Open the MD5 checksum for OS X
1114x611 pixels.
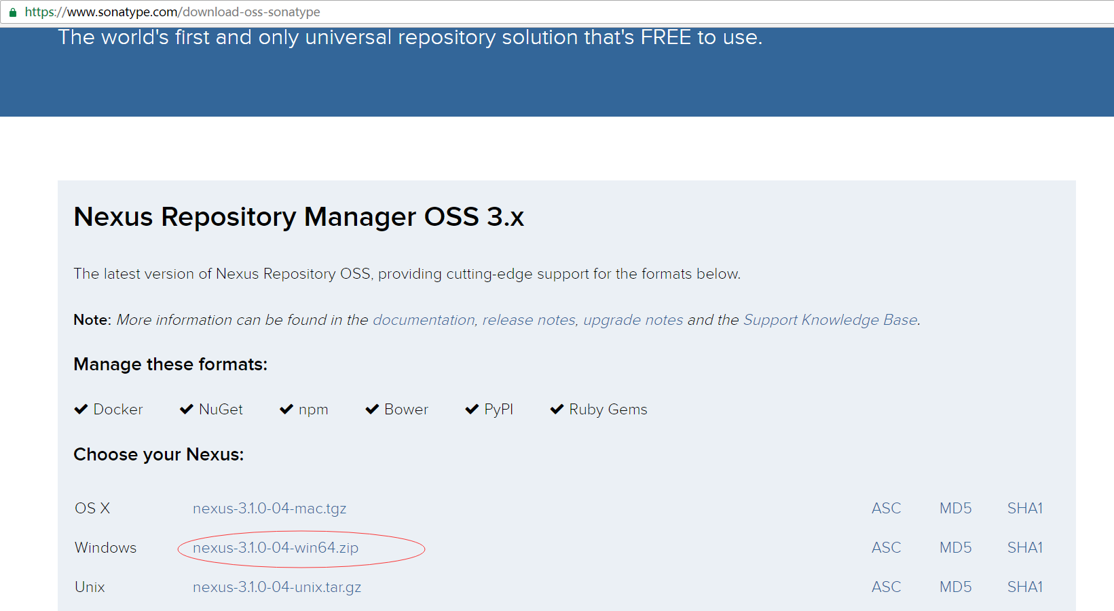(x=956, y=509)
